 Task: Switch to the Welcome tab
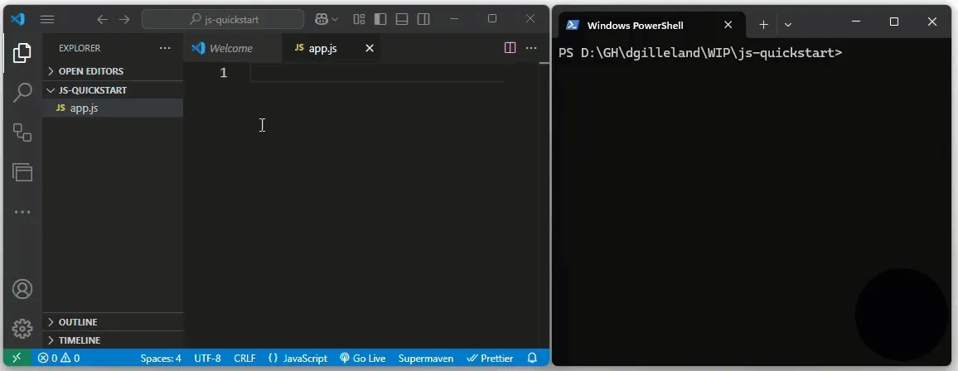click(x=233, y=48)
